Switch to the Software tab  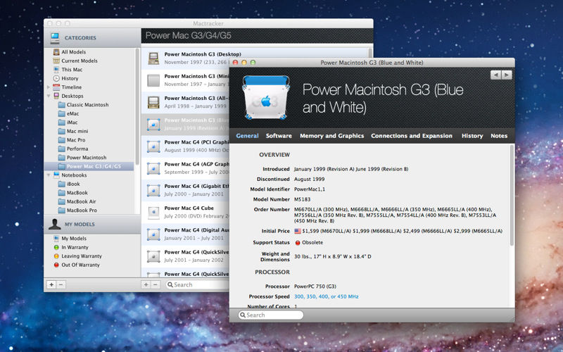coord(279,136)
